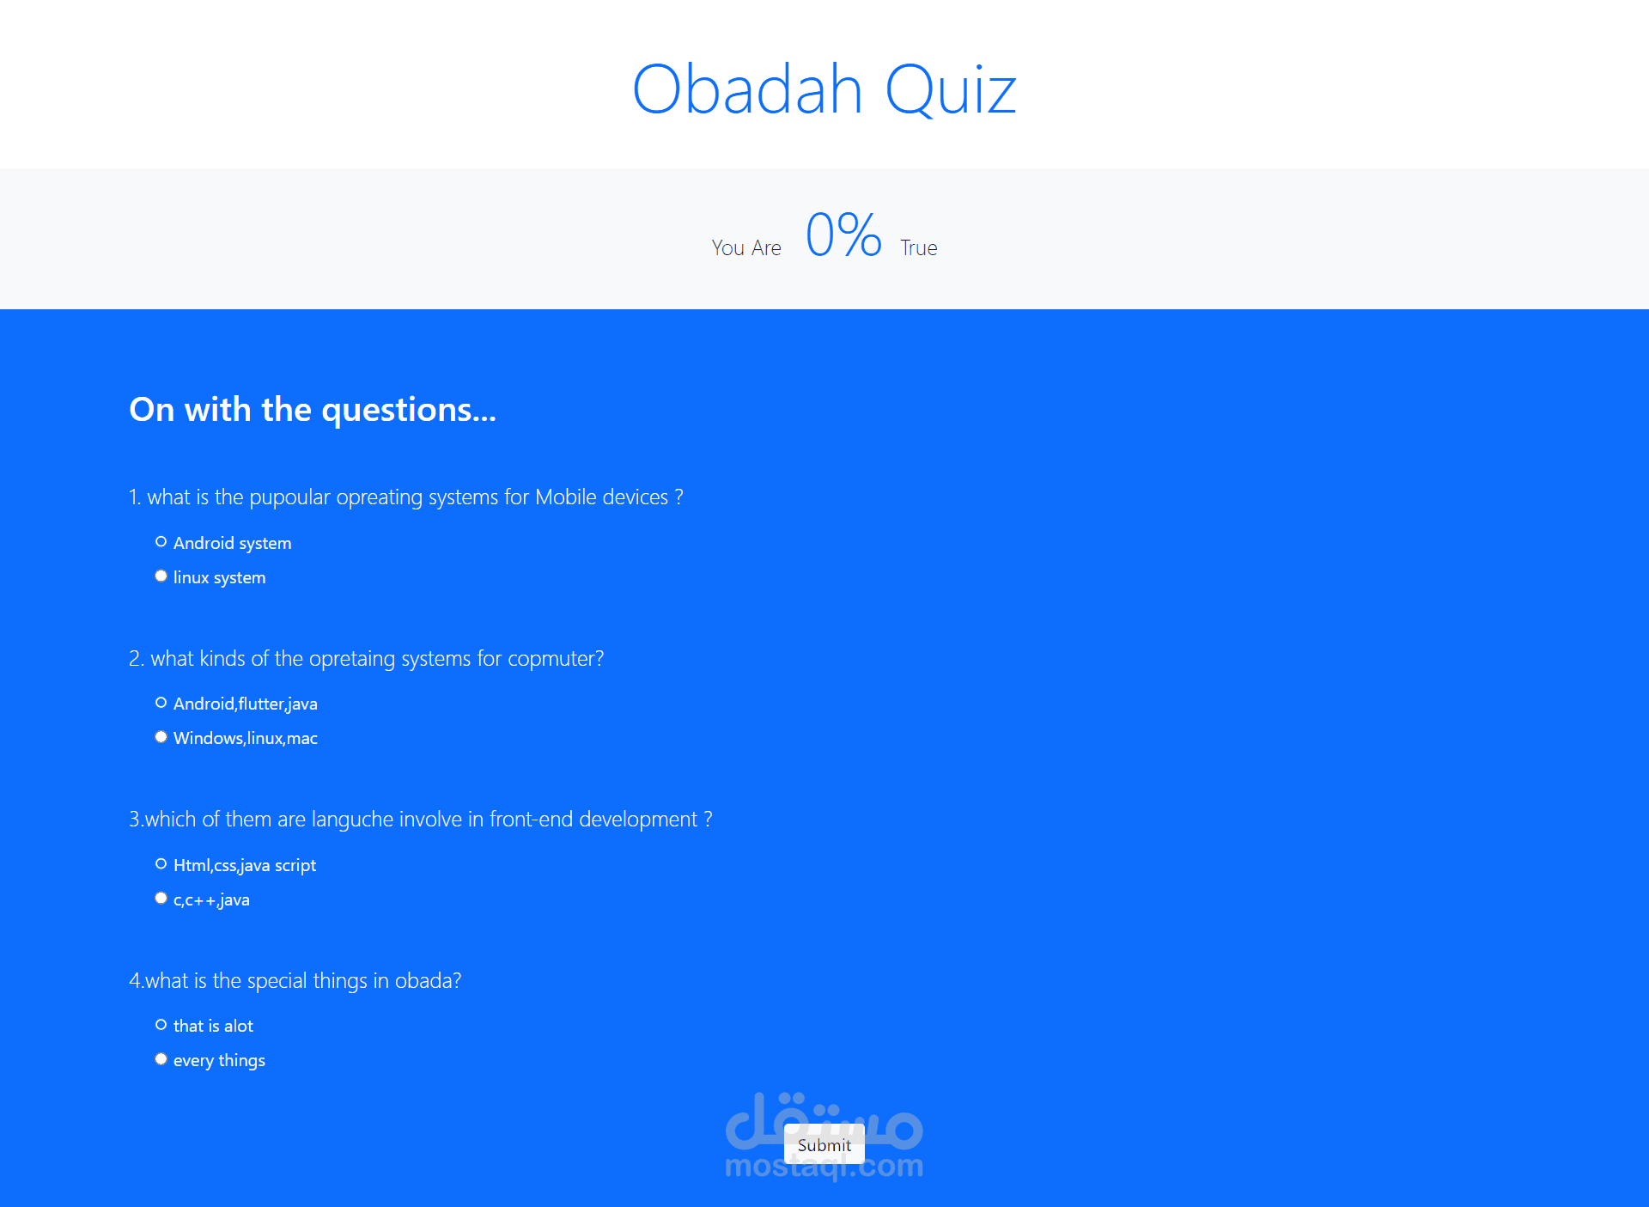Click question 3 about front-end languages
This screenshot has width=1649, height=1207.
[419, 819]
